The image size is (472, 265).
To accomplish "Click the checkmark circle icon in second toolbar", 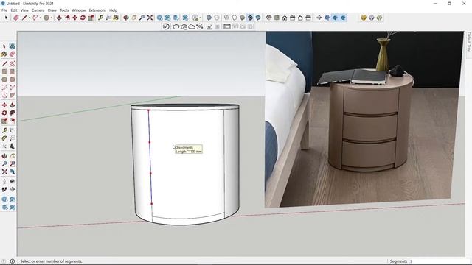I will (166, 26).
